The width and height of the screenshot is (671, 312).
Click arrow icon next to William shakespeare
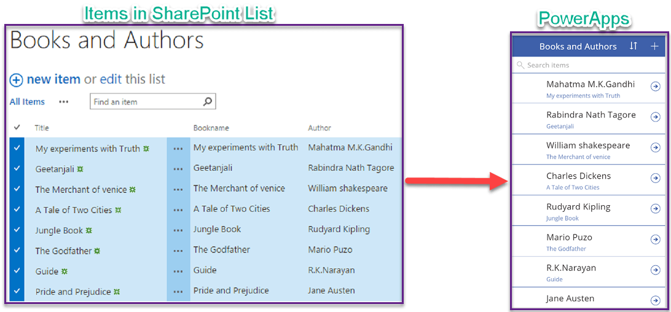click(655, 148)
